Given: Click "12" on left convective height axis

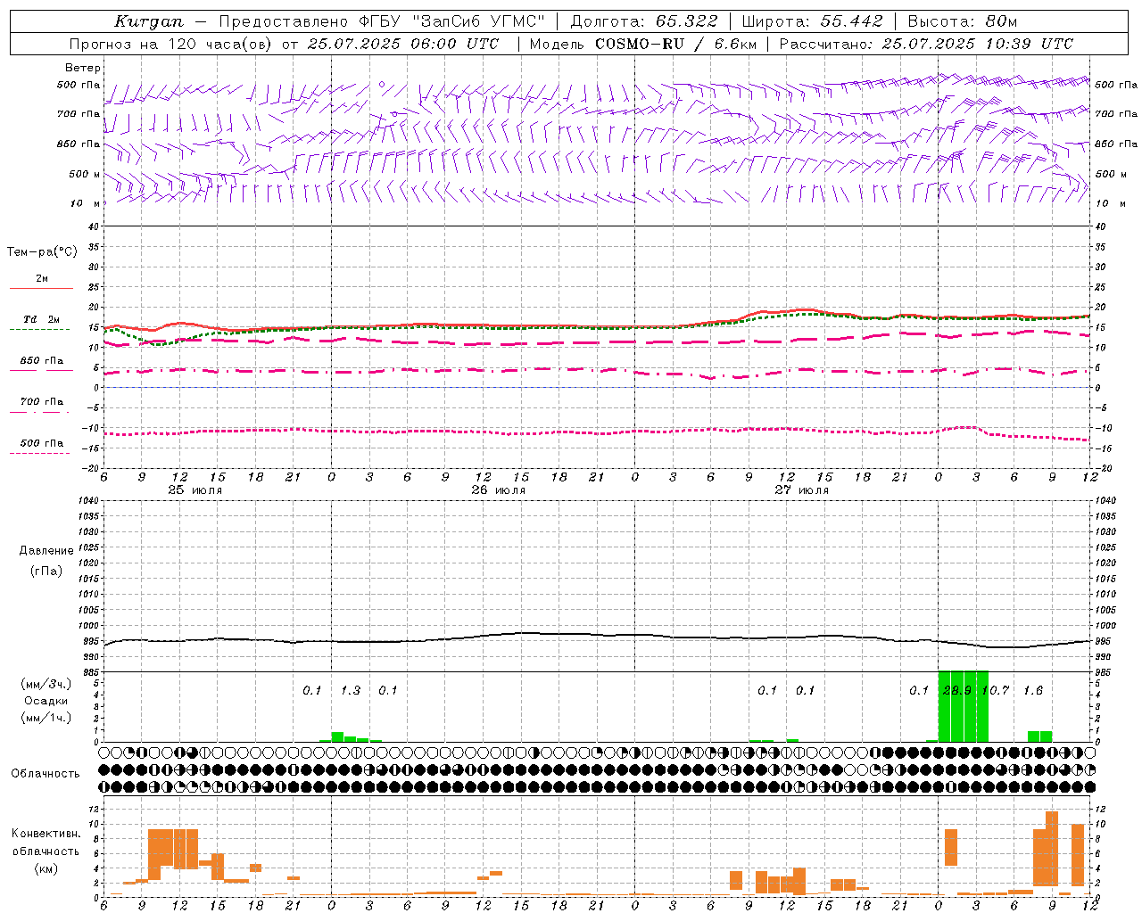Looking at the screenshot, I should point(94,810).
